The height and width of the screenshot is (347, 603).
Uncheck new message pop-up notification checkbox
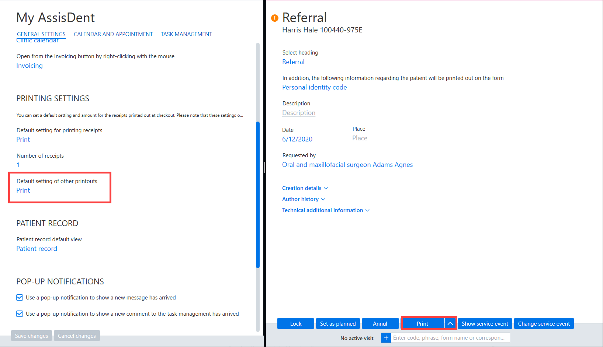(x=20, y=297)
